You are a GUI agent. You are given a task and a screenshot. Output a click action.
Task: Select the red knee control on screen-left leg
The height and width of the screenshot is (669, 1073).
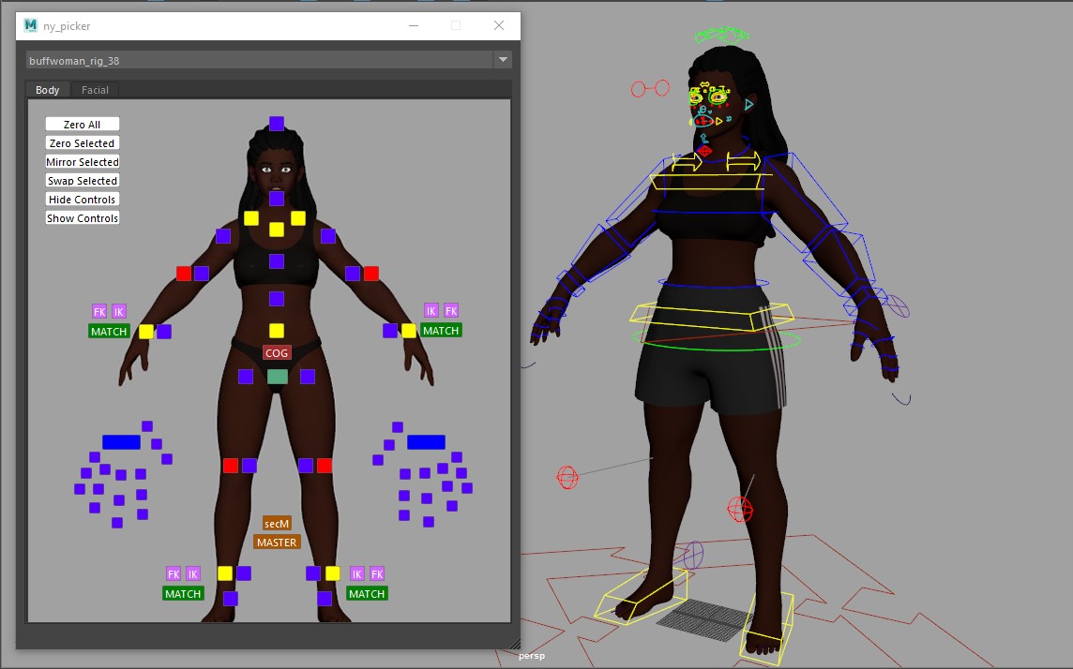tap(231, 466)
